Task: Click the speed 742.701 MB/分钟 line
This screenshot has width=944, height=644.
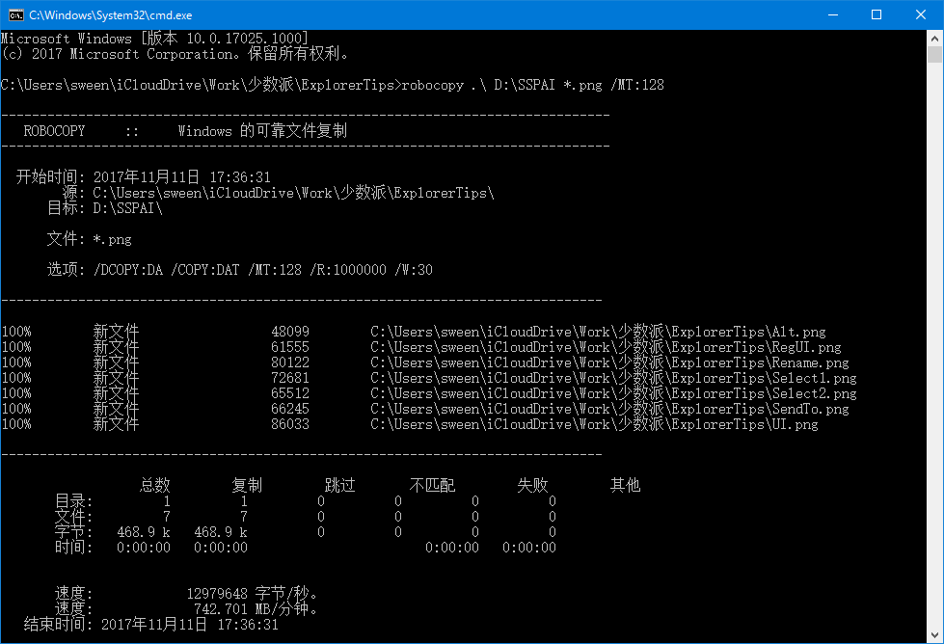Action: (x=186, y=608)
